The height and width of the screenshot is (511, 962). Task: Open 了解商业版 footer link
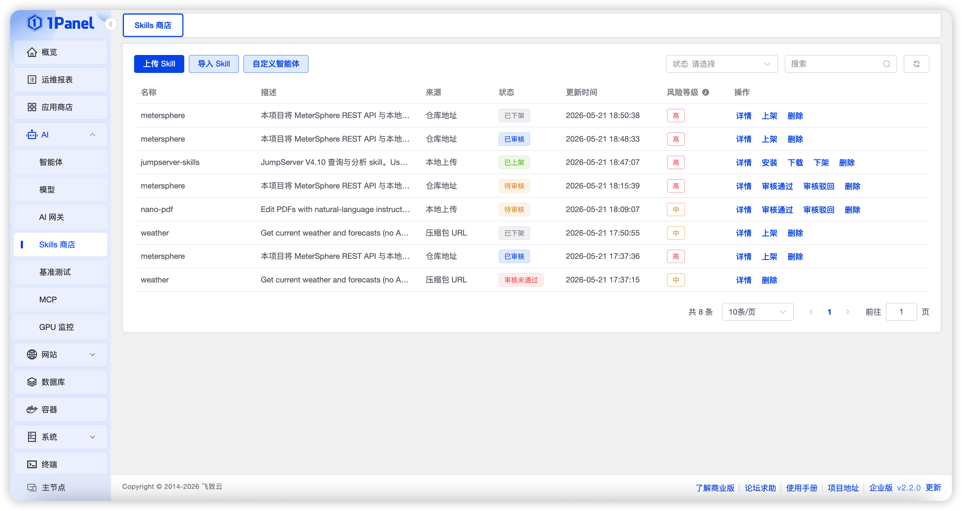click(715, 488)
